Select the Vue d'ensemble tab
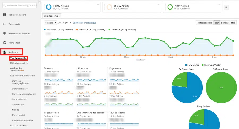The height and width of the screenshot is (129, 239). coord(52,16)
